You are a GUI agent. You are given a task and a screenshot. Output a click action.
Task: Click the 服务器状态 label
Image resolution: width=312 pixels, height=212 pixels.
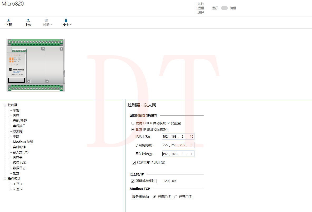140,197
